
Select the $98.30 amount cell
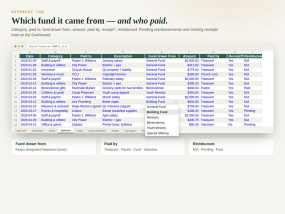pyautogui.click(x=189, y=124)
